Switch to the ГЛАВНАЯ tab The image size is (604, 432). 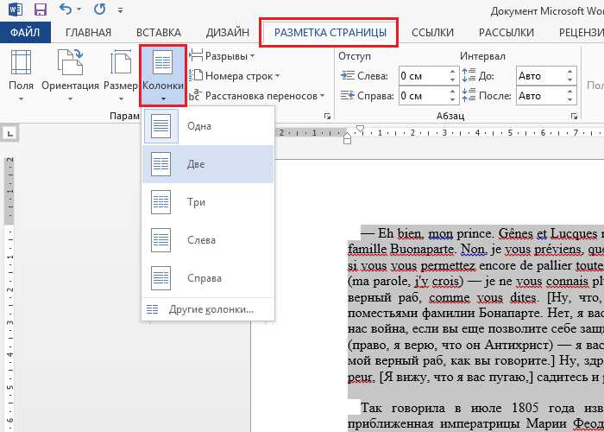(x=88, y=33)
